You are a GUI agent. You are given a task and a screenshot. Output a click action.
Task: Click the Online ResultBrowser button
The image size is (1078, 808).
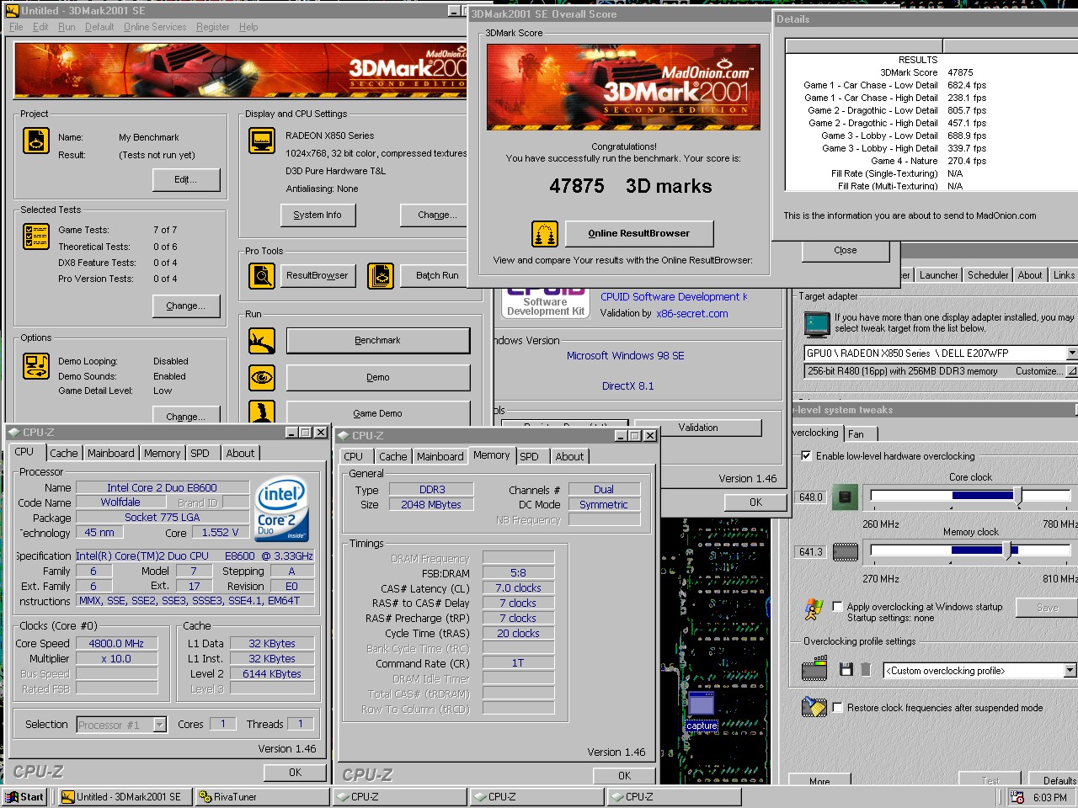tap(639, 233)
